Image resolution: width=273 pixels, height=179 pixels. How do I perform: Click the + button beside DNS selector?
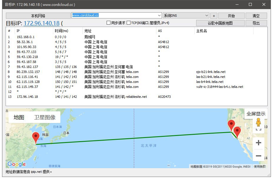click(214, 16)
